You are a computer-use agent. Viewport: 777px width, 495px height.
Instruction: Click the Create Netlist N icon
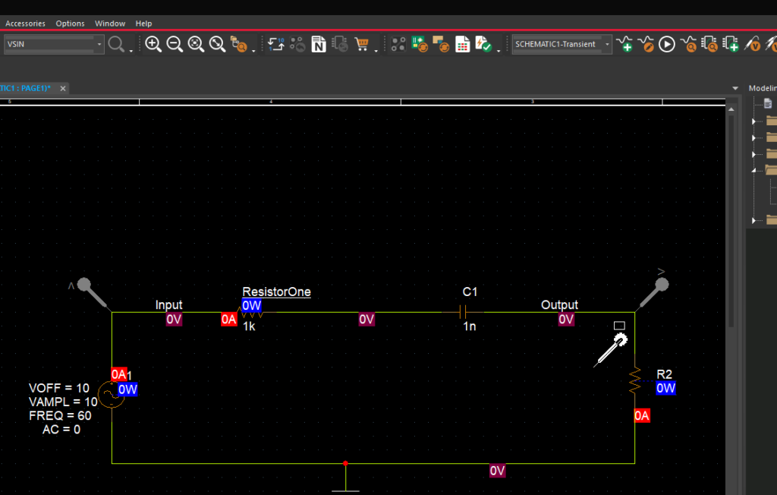point(319,44)
